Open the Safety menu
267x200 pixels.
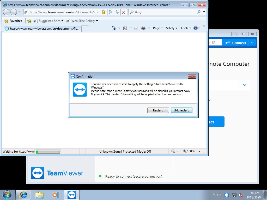click(172, 28)
